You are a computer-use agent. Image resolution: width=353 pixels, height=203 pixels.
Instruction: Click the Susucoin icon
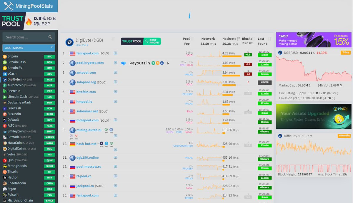click(x=5, y=114)
